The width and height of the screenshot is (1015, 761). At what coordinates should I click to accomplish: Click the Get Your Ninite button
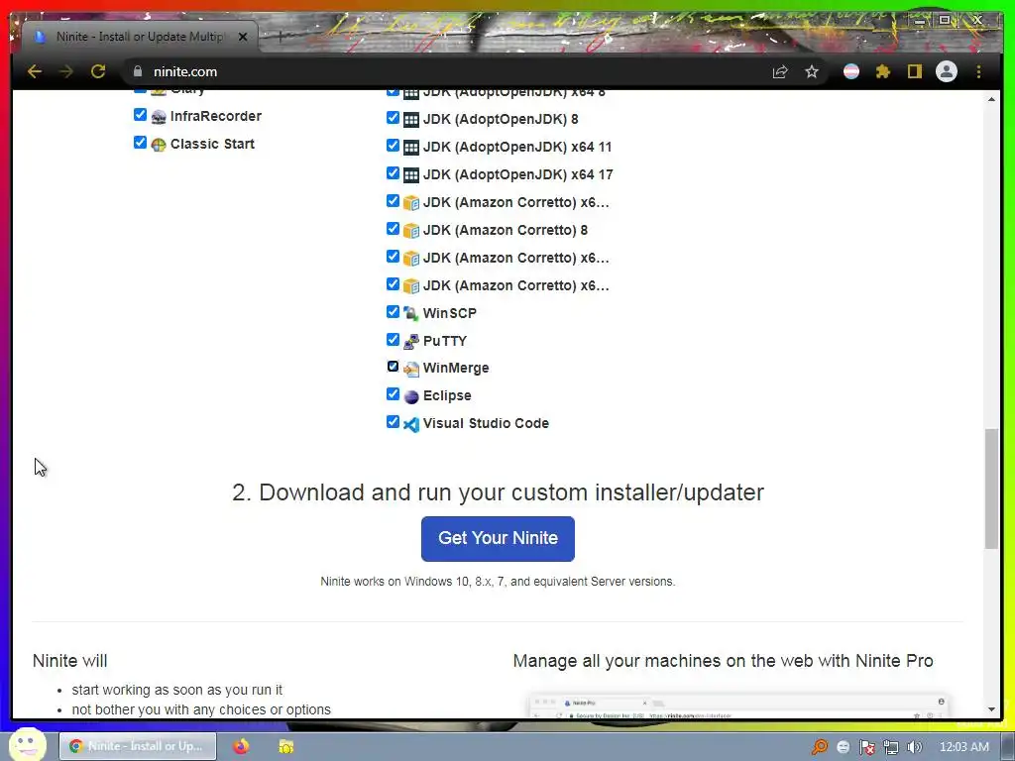pos(498,538)
